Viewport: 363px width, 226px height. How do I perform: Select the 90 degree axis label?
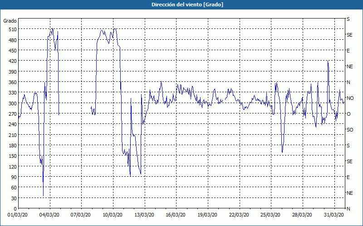pos(14,177)
